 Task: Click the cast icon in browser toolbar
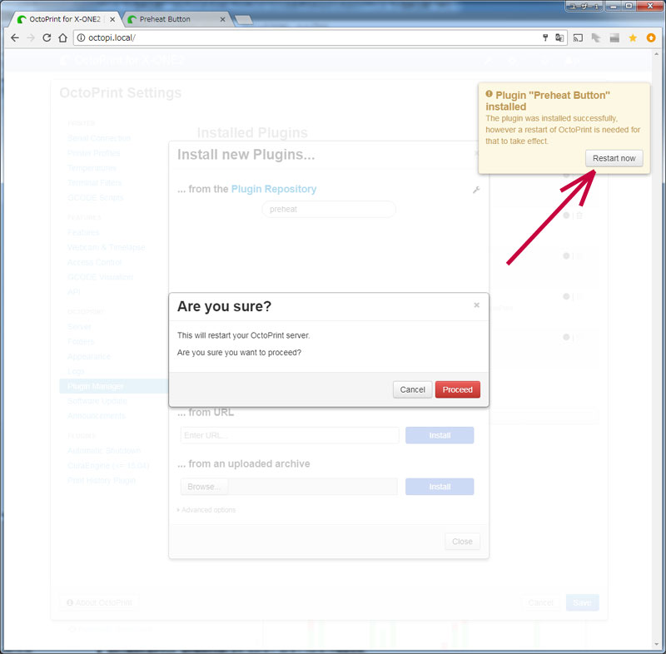pyautogui.click(x=578, y=37)
